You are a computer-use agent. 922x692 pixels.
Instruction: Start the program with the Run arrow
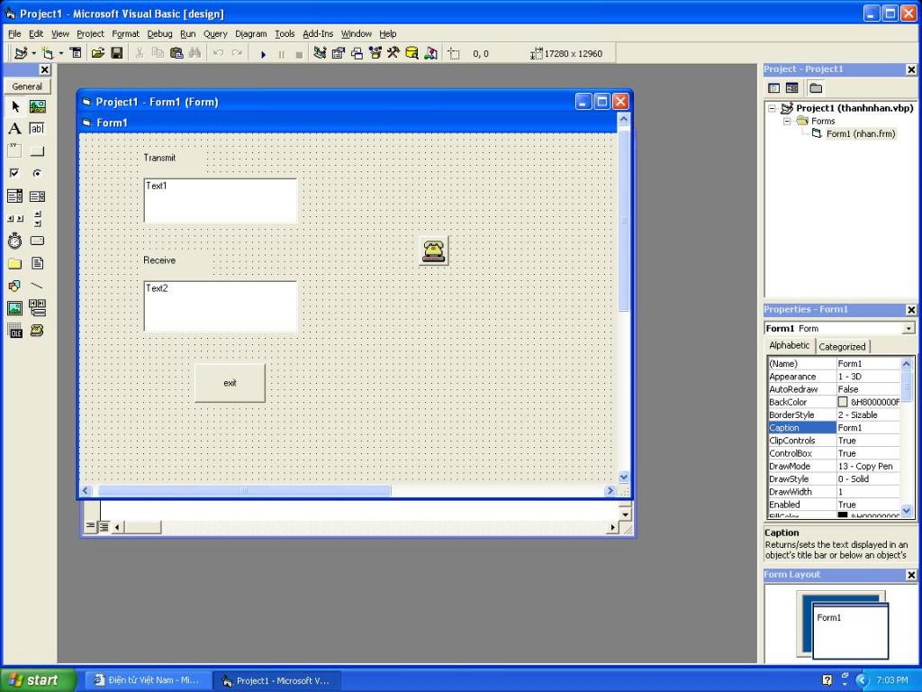264,53
